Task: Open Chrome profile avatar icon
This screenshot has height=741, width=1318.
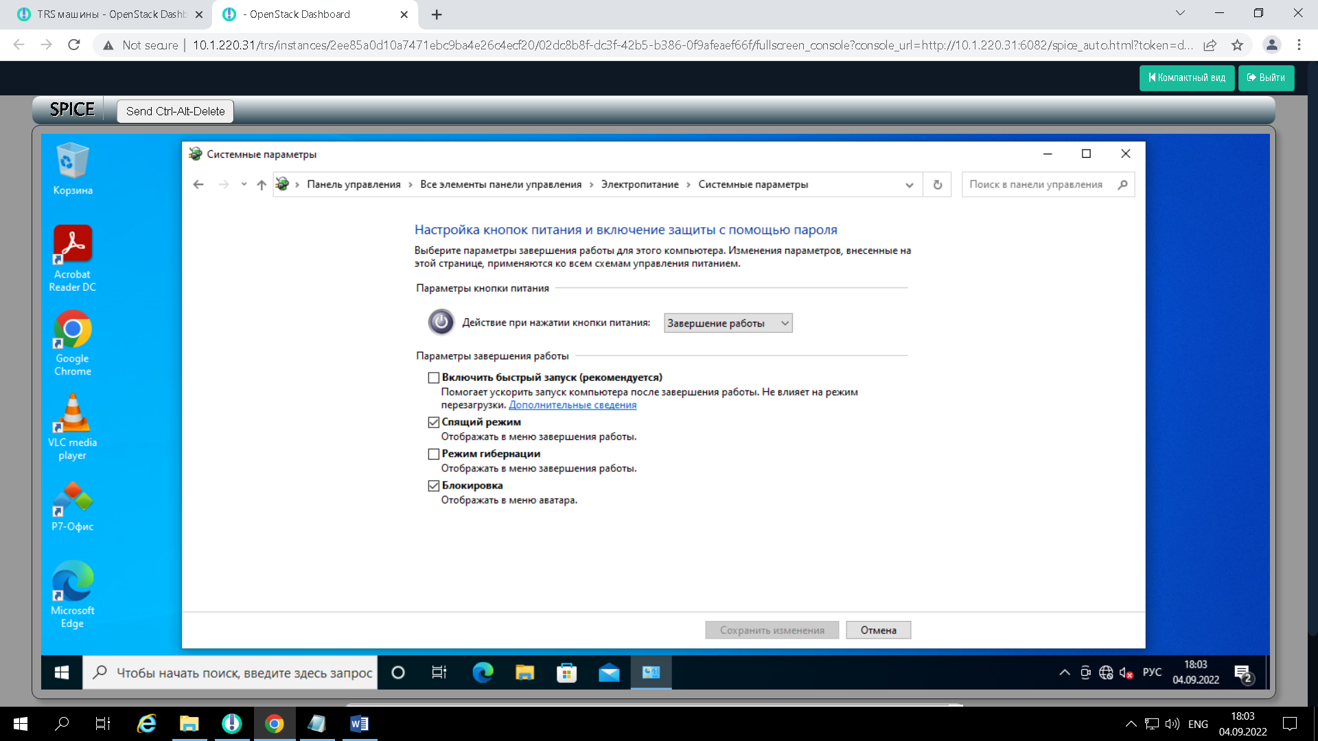Action: pyautogui.click(x=1271, y=45)
